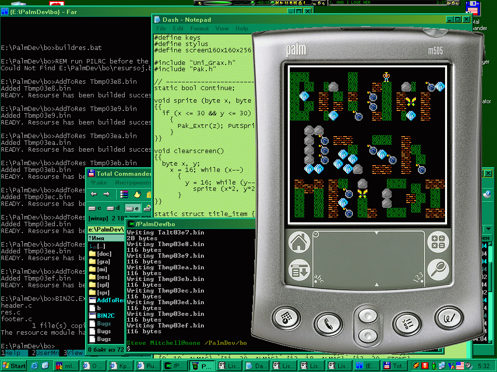Click the Far window title icon
The height and width of the screenshot is (372, 497).
pyautogui.click(x=4, y=12)
